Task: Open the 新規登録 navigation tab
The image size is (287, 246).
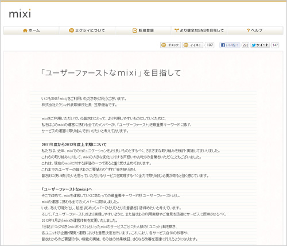Action: (143, 30)
